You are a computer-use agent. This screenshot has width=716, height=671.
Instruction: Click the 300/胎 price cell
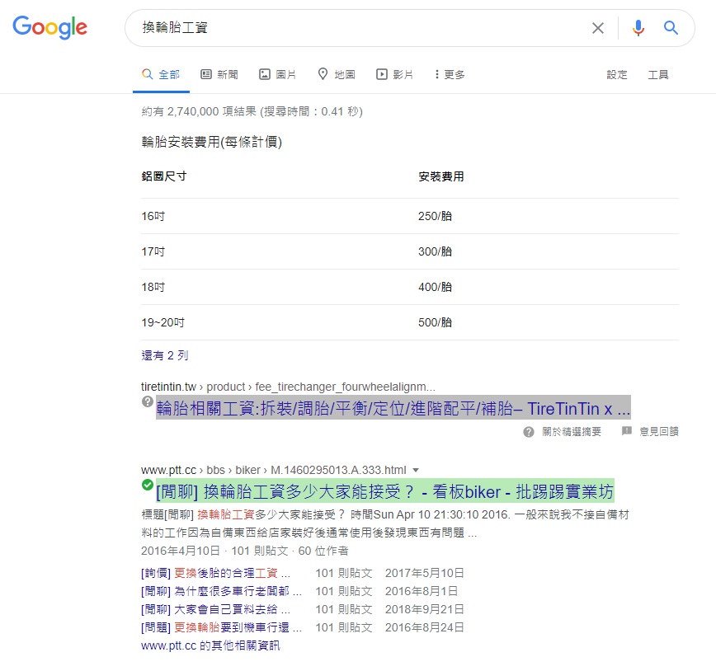[x=436, y=251]
